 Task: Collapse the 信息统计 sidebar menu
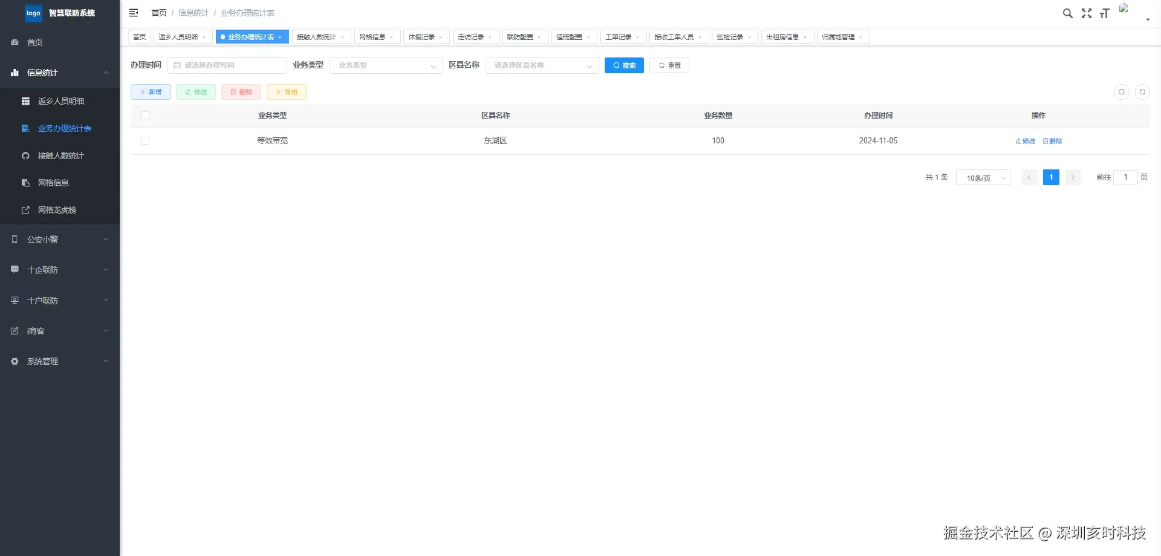pyautogui.click(x=60, y=73)
